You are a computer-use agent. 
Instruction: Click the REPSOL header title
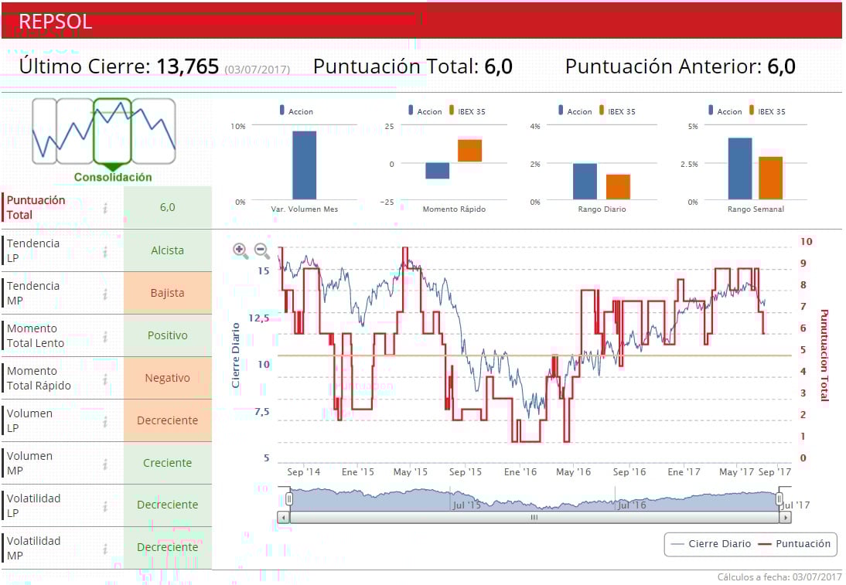56,22
